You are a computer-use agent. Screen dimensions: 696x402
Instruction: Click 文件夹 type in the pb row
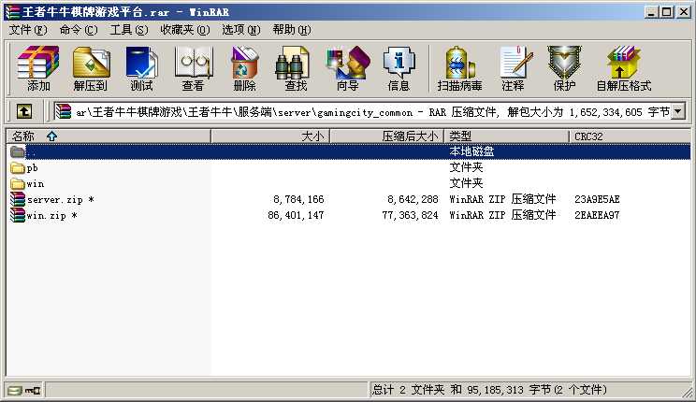(x=466, y=167)
